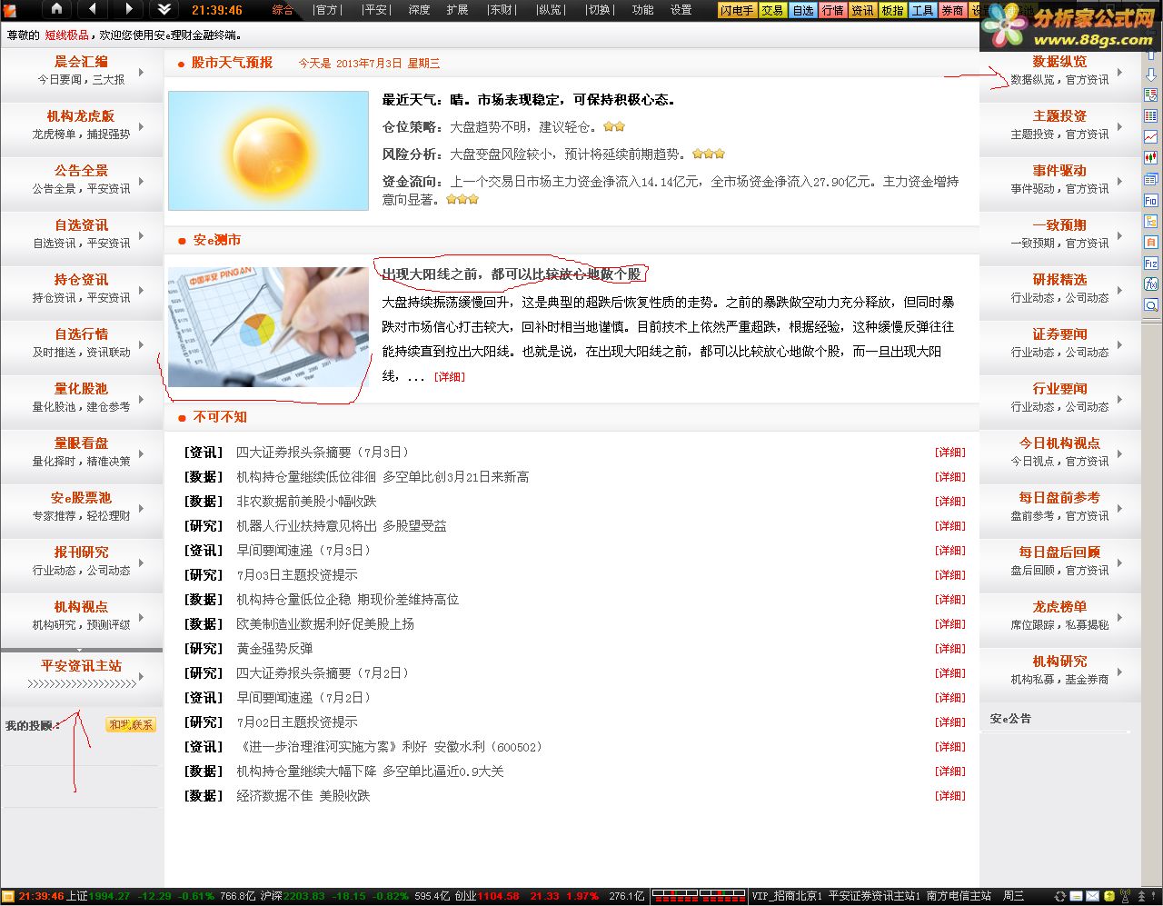
Task: Open the 功能 menu
Action: coord(642,10)
